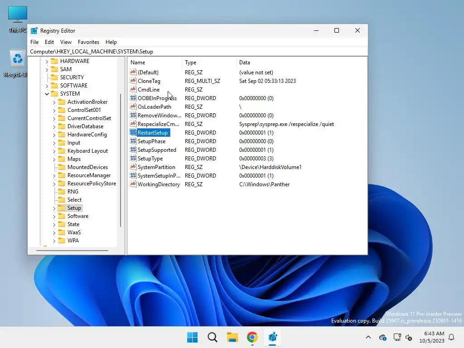Select the Recycle Bin desktop icon
Viewport: 464px width, 348px height.
(x=16, y=63)
